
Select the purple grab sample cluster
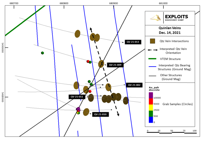tap(78, 109)
